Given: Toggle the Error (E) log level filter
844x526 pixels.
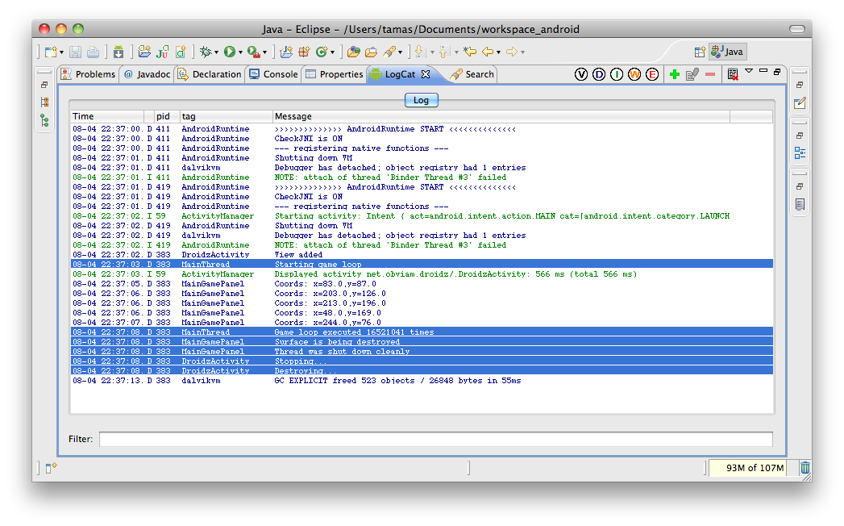Looking at the screenshot, I should coord(652,74).
